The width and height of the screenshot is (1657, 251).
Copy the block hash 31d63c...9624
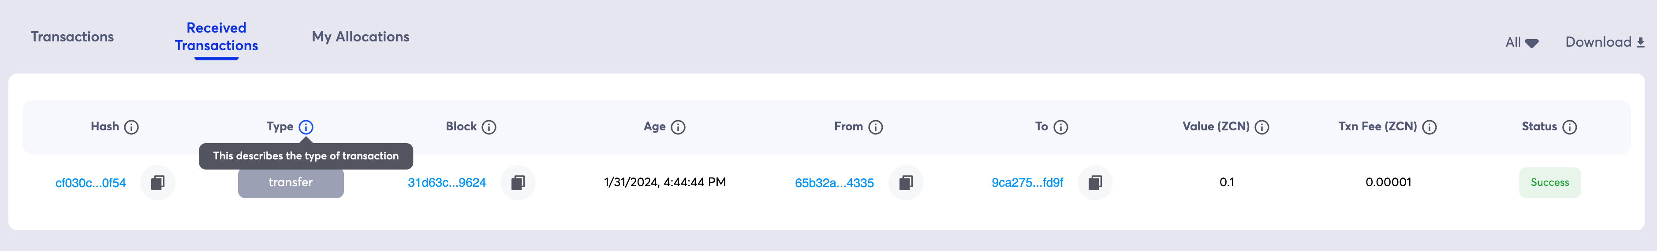pos(518,183)
